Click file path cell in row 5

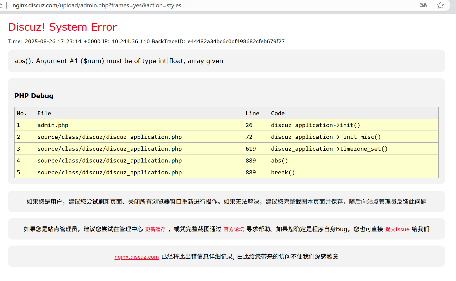[139, 172]
